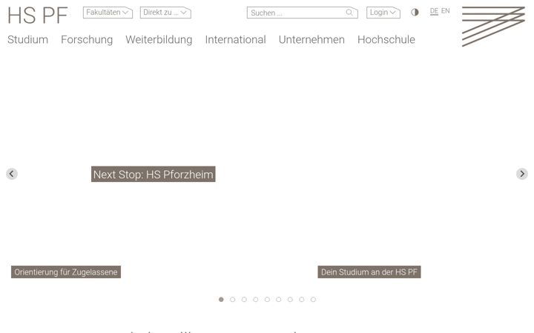Viewport: 534px width, 333px height.
Task: Select the ninth carousel dot
Action: [x=313, y=300]
